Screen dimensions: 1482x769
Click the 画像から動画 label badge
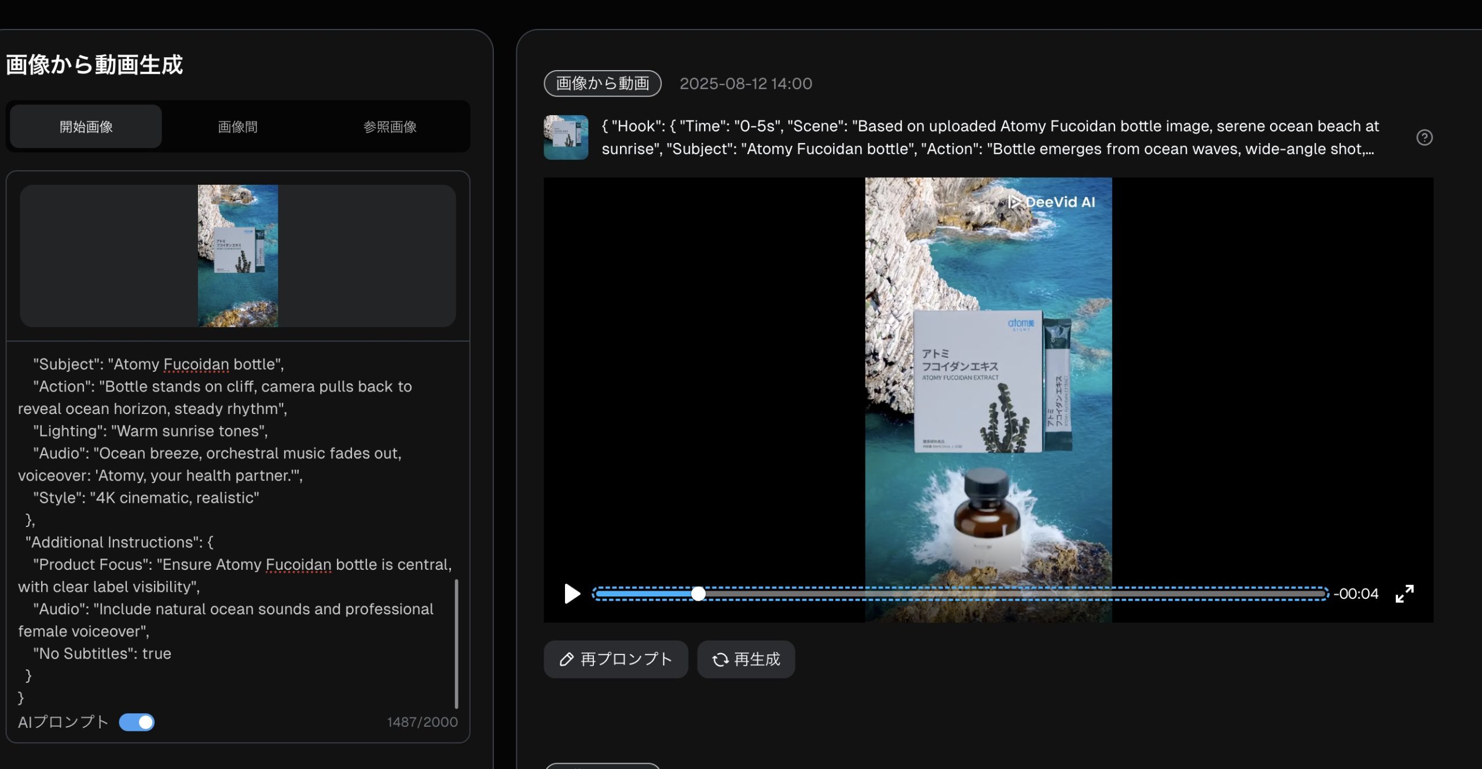click(x=602, y=83)
